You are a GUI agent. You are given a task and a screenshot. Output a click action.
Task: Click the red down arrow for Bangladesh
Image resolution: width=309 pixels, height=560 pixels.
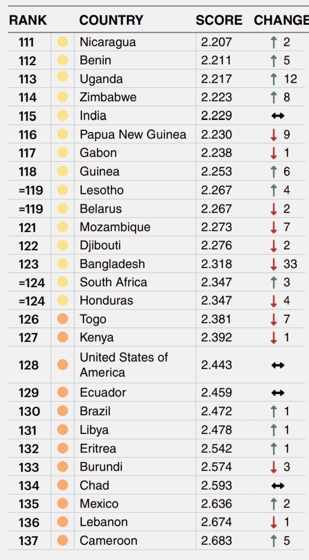pyautogui.click(x=274, y=264)
